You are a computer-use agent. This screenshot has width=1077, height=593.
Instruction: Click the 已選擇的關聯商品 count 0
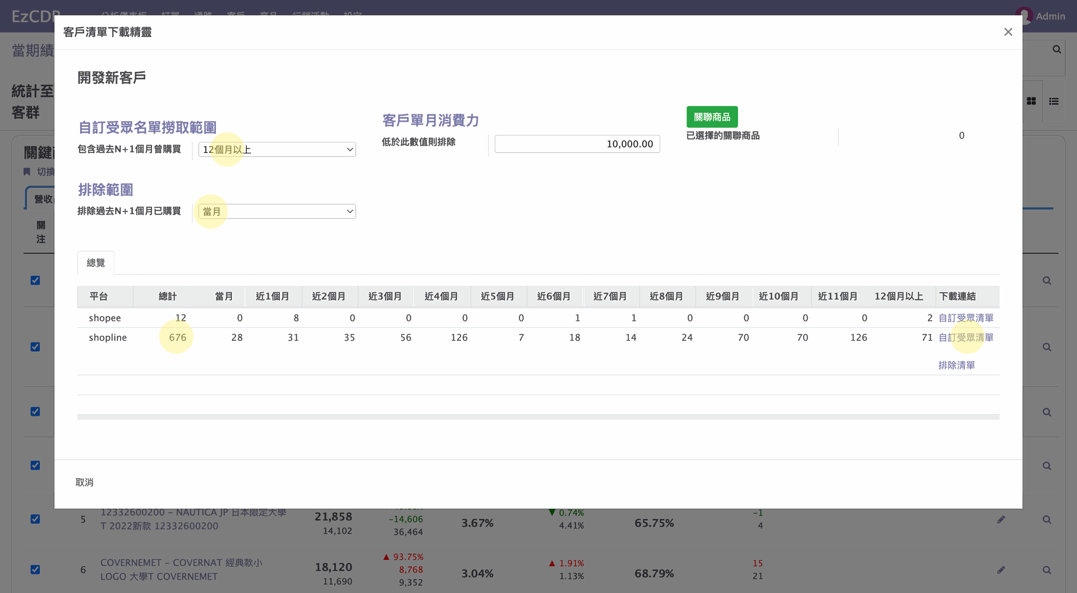point(961,136)
